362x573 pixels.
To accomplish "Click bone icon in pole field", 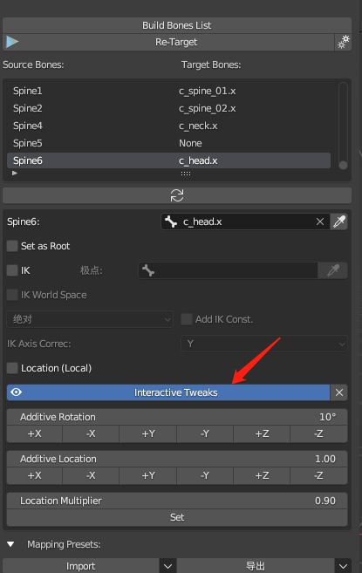I will [x=148, y=270].
